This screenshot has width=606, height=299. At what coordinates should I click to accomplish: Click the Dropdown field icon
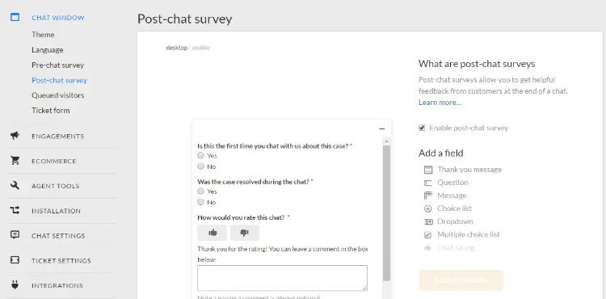[427, 221]
